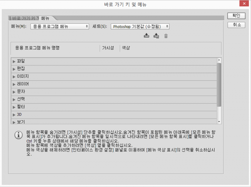Click the 확인 button
This screenshot has width=251, height=187.
(236, 16)
